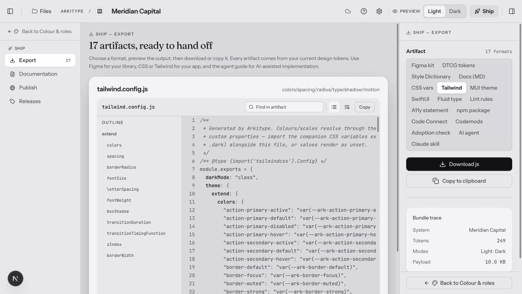Click Copy to clipboard button

click(459, 181)
